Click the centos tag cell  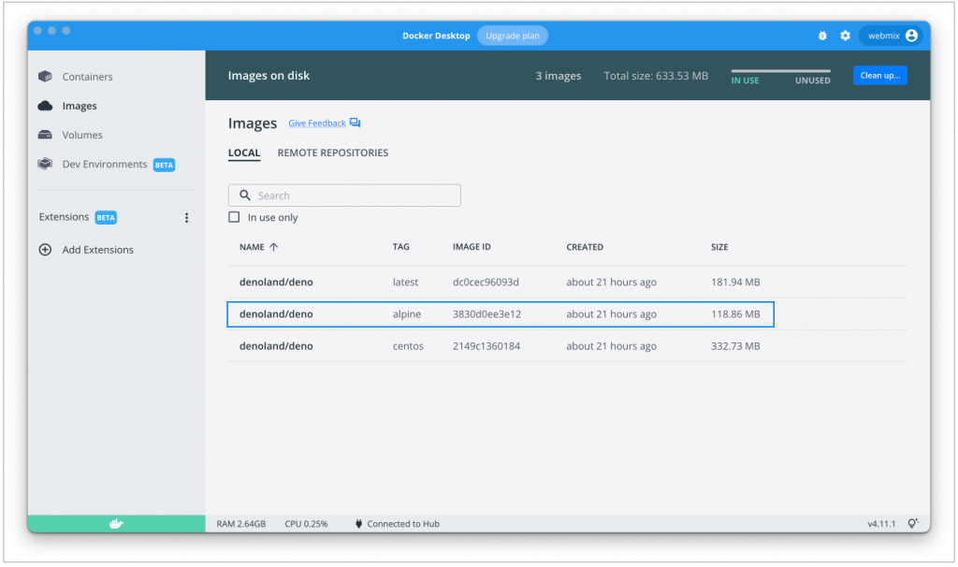pyautogui.click(x=408, y=346)
